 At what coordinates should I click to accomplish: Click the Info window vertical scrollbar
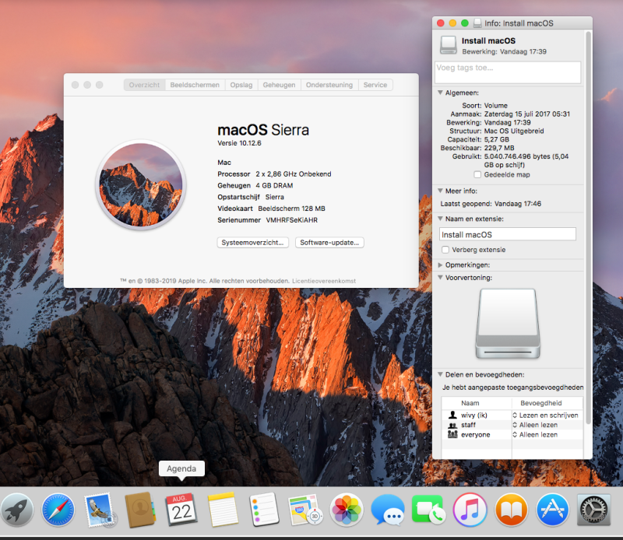click(x=589, y=227)
